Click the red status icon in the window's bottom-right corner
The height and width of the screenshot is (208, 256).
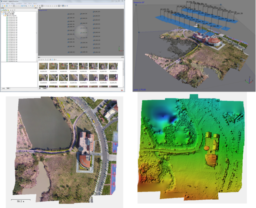point(122,90)
